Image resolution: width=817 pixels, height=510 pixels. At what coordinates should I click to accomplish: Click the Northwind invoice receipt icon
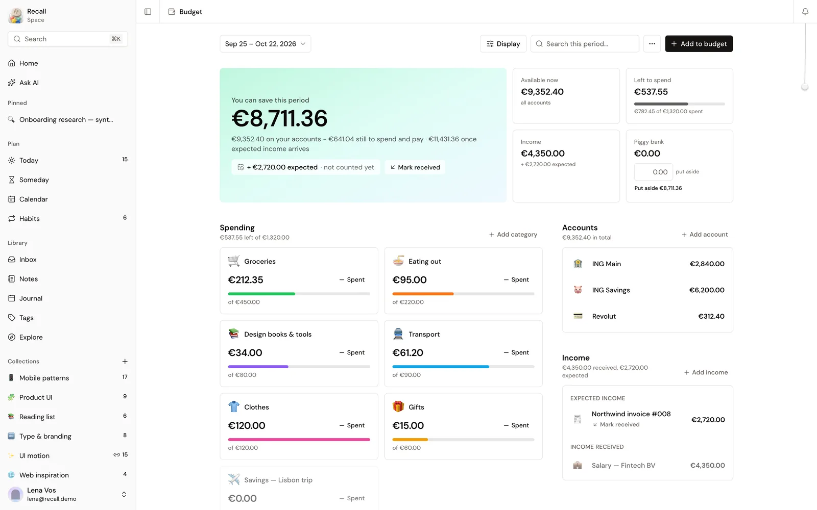578,419
